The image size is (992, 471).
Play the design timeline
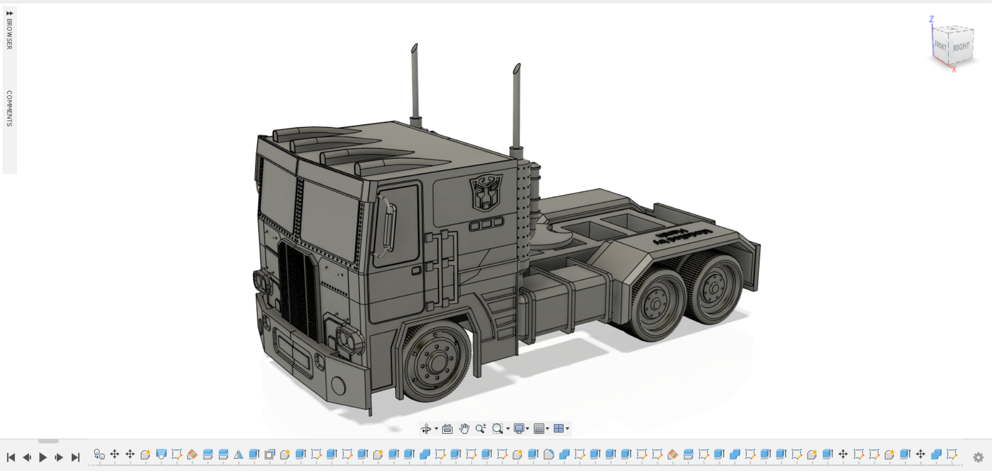point(43,457)
